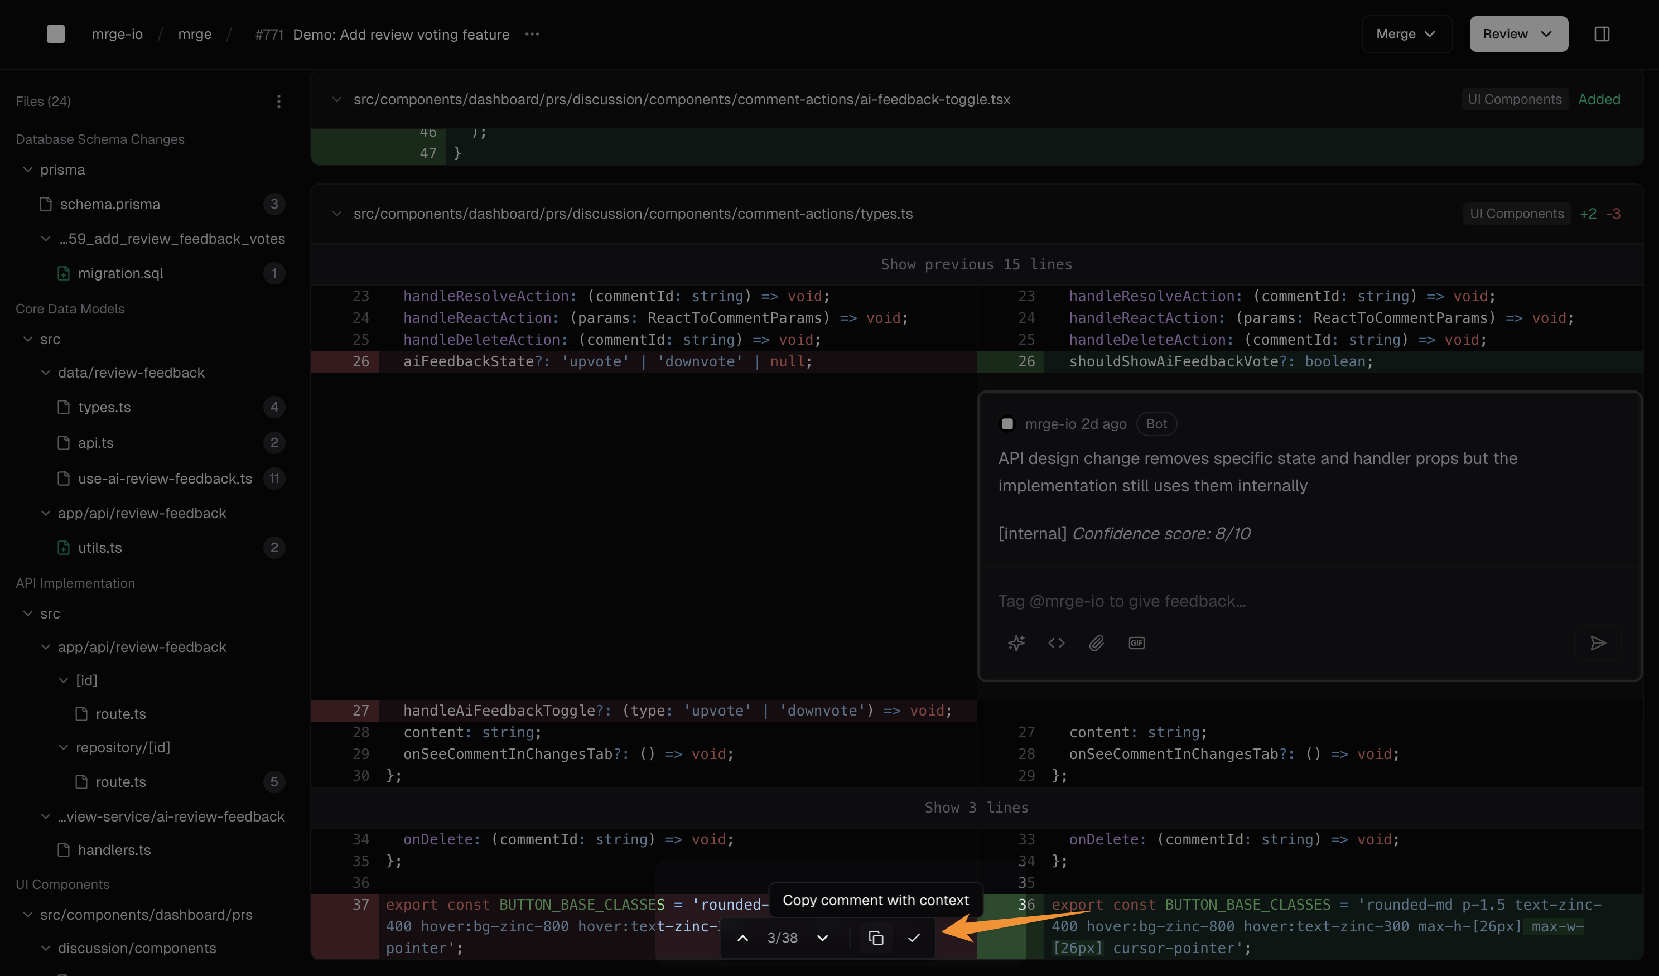The width and height of the screenshot is (1659, 976).
Task: Send comment with paper plane icon
Action: coord(1598,643)
